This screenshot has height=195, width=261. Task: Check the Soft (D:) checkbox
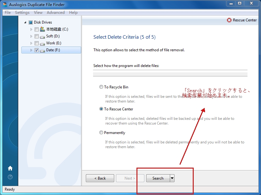pos(36,36)
